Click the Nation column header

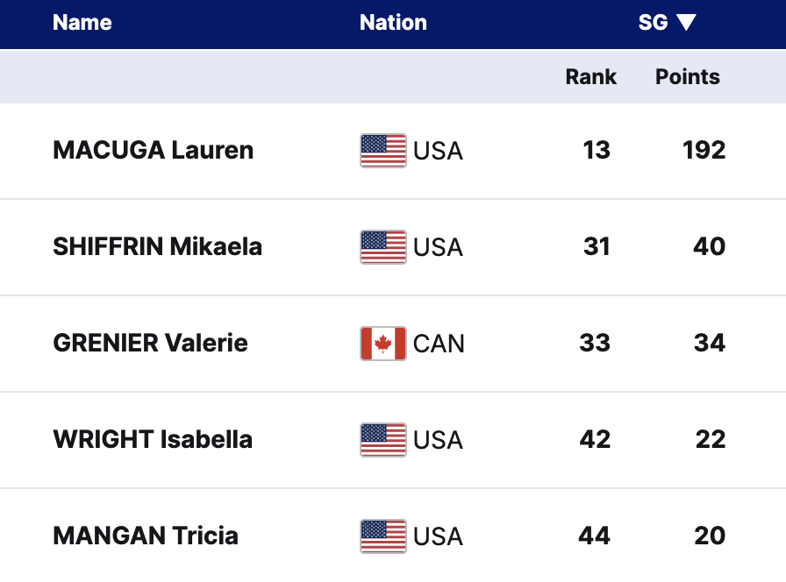[393, 23]
